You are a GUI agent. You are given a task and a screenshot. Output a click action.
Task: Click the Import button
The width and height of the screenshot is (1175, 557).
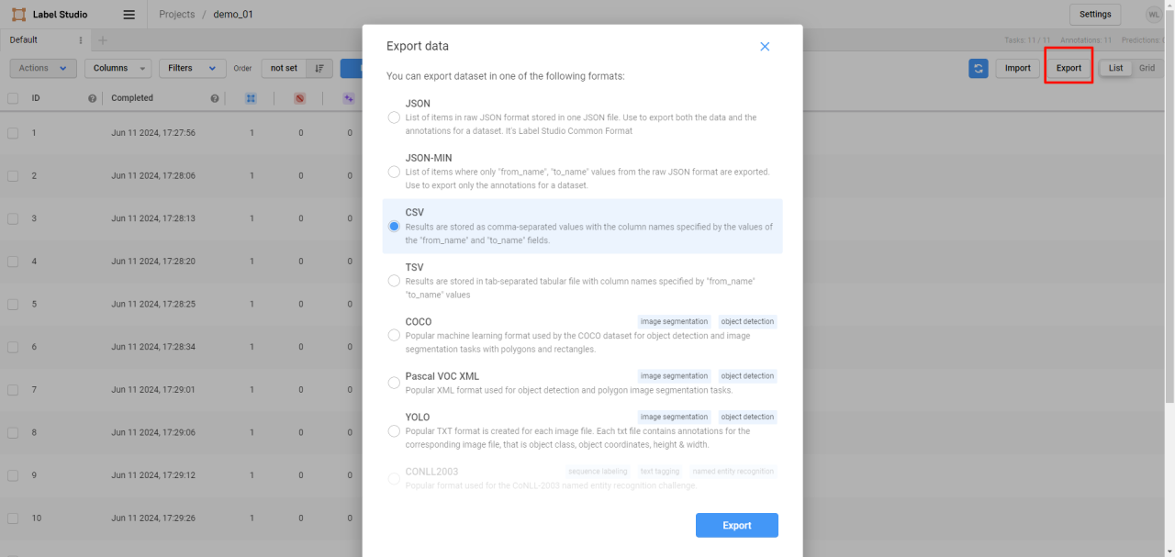1017,68
